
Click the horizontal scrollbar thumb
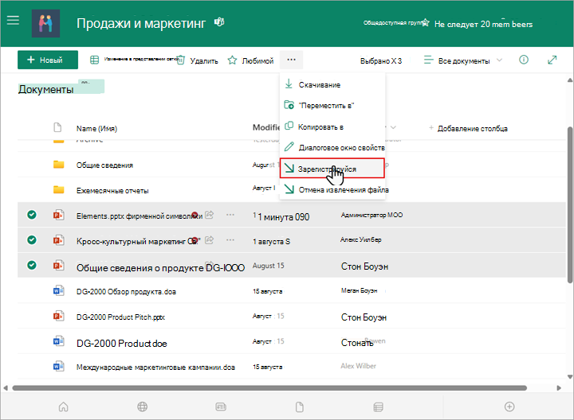pos(269,388)
